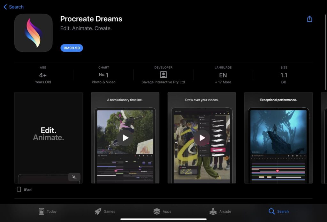View the 4+ age rating info
The width and height of the screenshot is (327, 222).
43,75
